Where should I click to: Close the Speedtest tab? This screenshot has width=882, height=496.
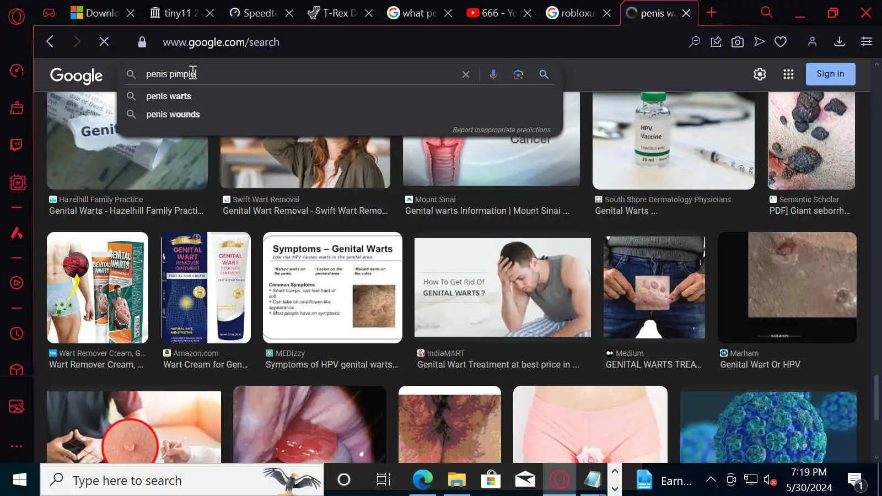[289, 13]
